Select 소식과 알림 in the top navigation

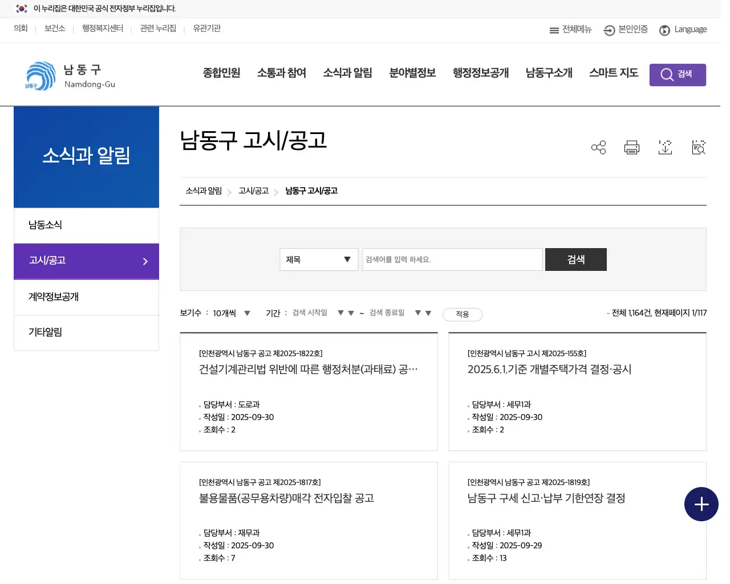coord(347,73)
